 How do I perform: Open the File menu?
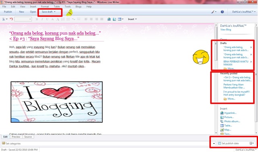click(4, 6)
